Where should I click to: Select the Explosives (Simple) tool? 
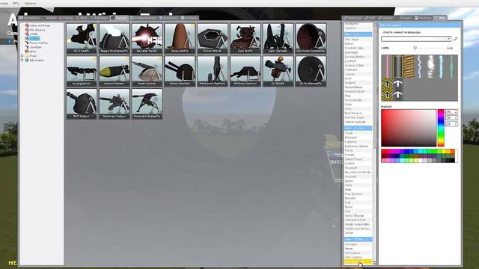[x=358, y=146]
